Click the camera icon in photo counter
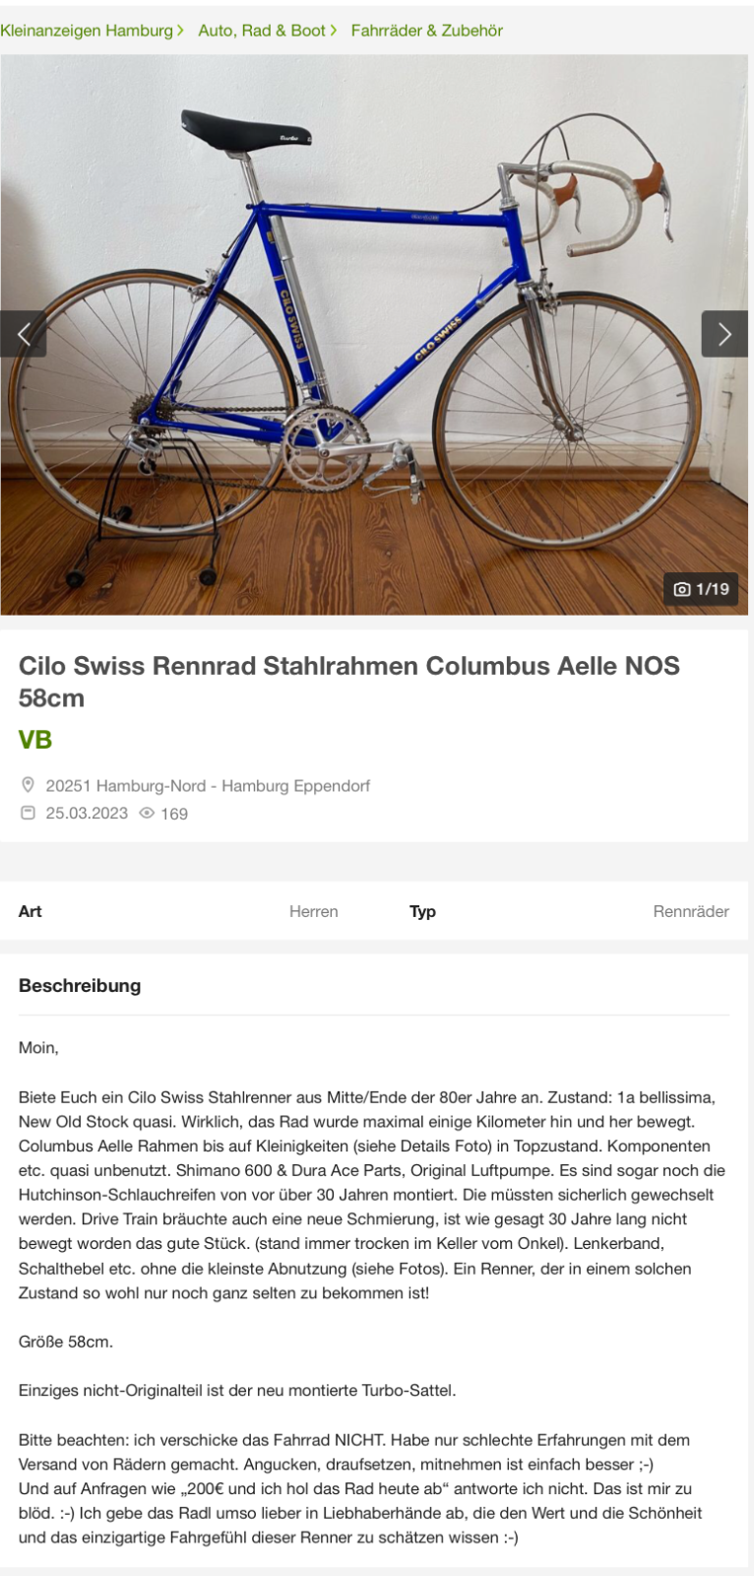Screen dimensions: 754x1576 (x=681, y=589)
